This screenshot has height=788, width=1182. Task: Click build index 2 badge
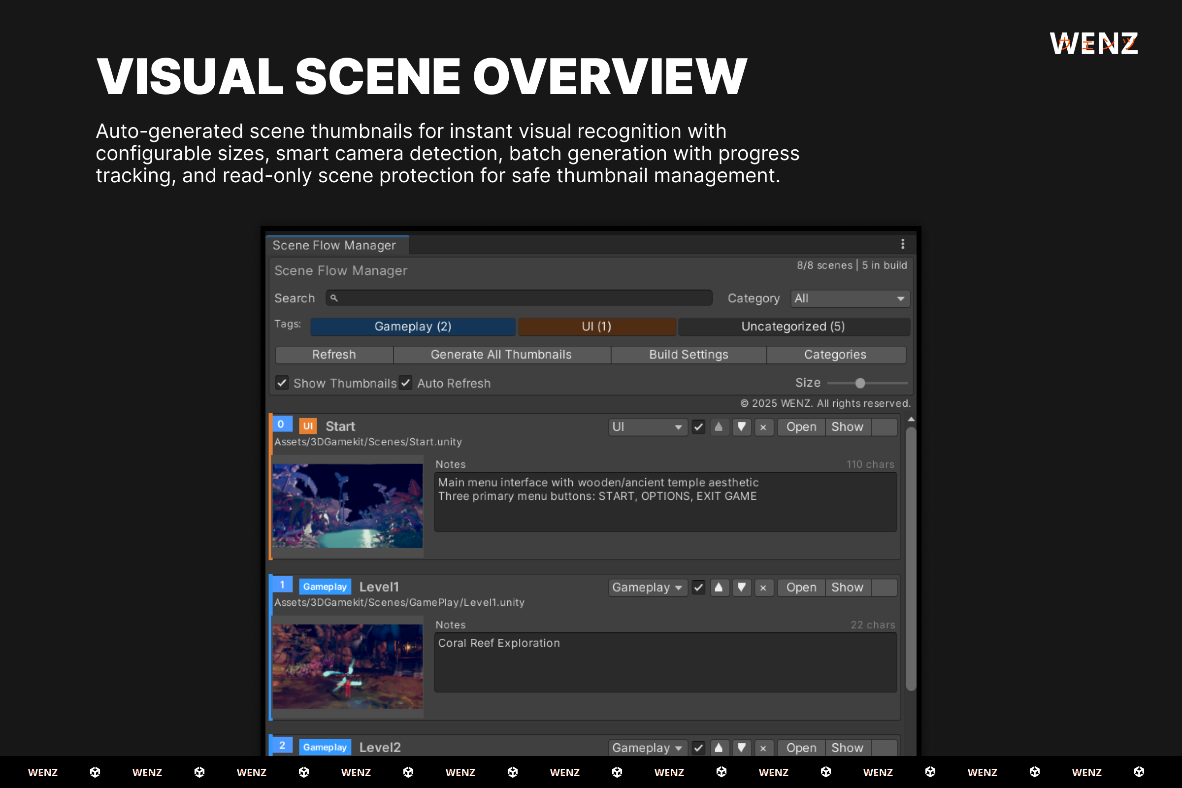[x=282, y=745]
